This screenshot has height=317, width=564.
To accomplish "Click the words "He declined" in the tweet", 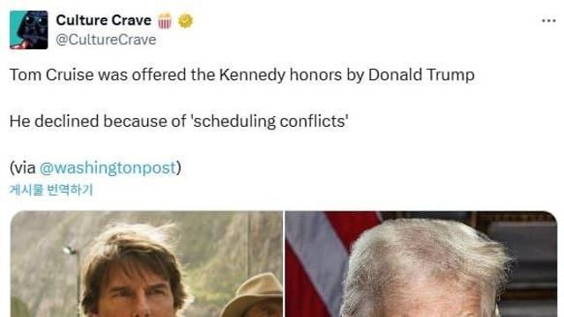I will [54, 122].
